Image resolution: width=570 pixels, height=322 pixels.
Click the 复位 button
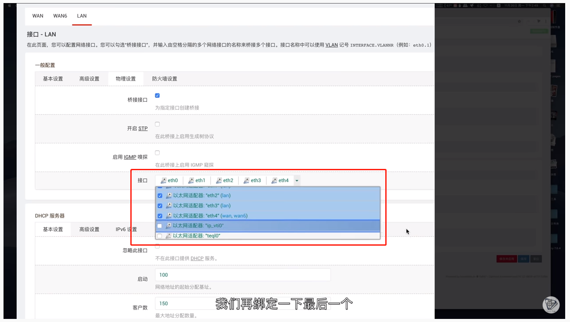(x=536, y=259)
